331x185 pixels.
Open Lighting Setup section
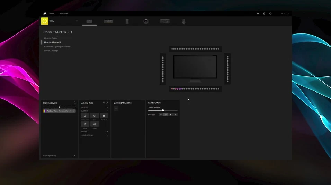(51, 38)
